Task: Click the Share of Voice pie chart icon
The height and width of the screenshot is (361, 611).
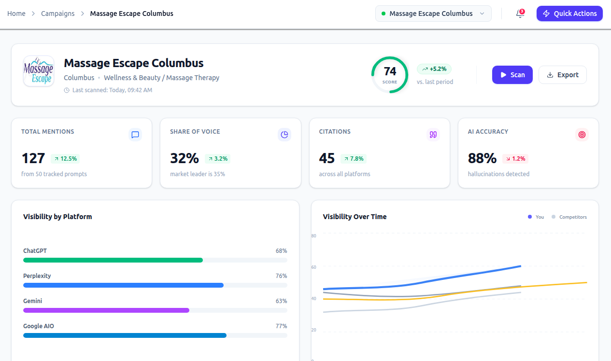Action: [284, 135]
